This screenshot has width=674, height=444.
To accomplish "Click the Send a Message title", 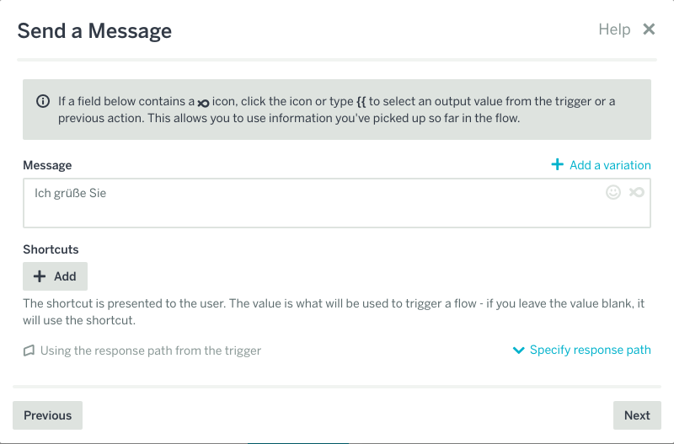I will click(94, 31).
